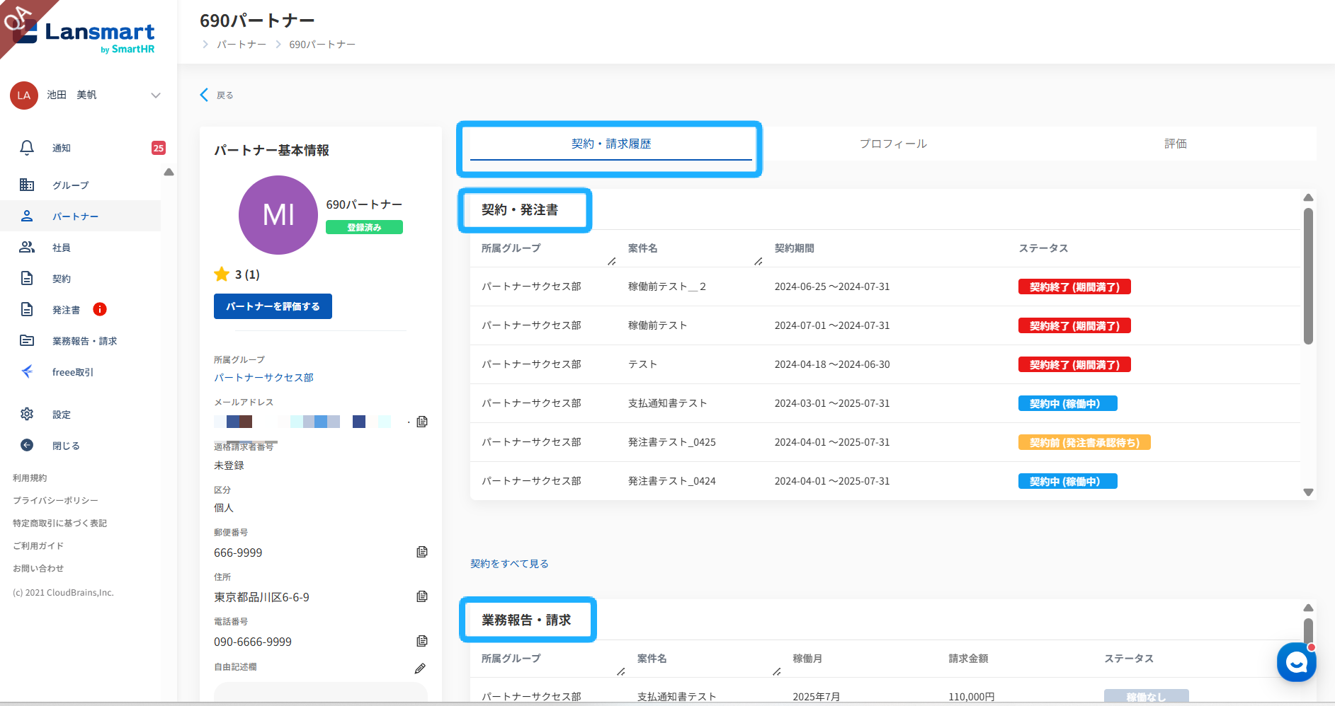Open the settings gear icon
This screenshot has height=706, width=1335.
click(27, 414)
